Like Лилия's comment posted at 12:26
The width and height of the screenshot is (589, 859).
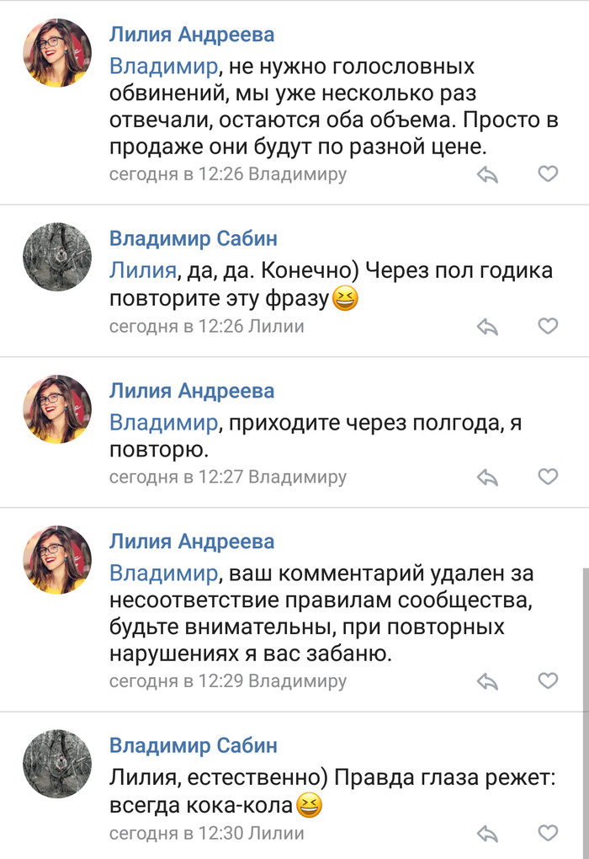[x=548, y=174]
